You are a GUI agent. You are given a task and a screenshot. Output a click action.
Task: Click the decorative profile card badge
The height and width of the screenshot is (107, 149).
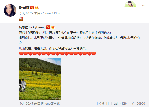(x=130, y=4)
